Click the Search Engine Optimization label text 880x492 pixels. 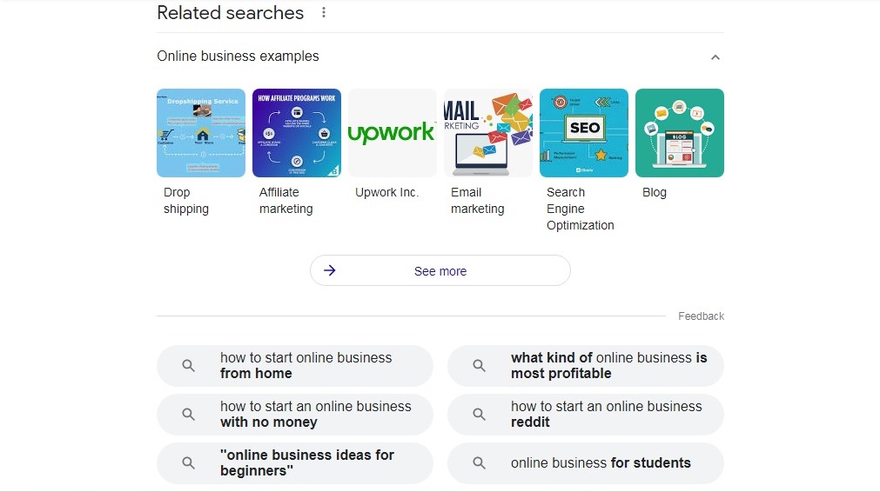pos(581,209)
